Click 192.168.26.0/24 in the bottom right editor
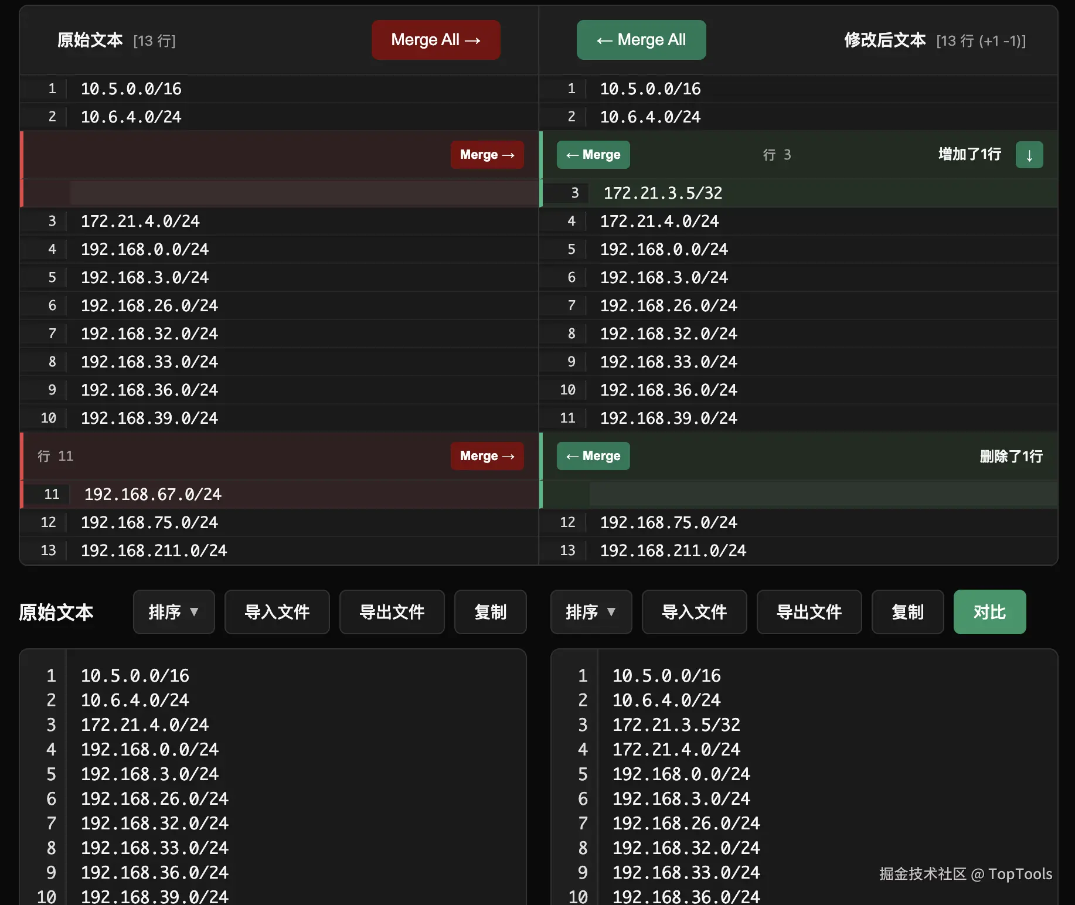Image resolution: width=1075 pixels, height=905 pixels. pos(686,824)
